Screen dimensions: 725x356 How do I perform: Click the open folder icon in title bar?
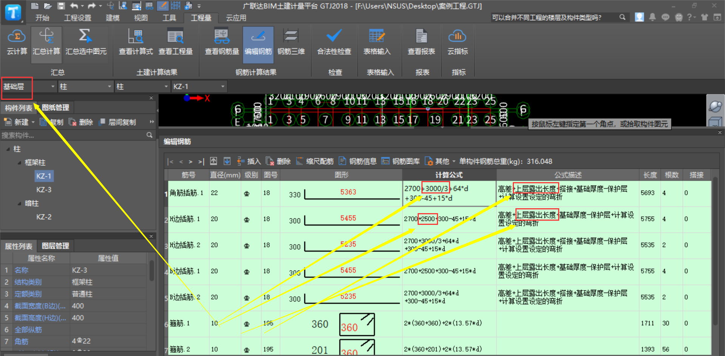click(x=48, y=6)
